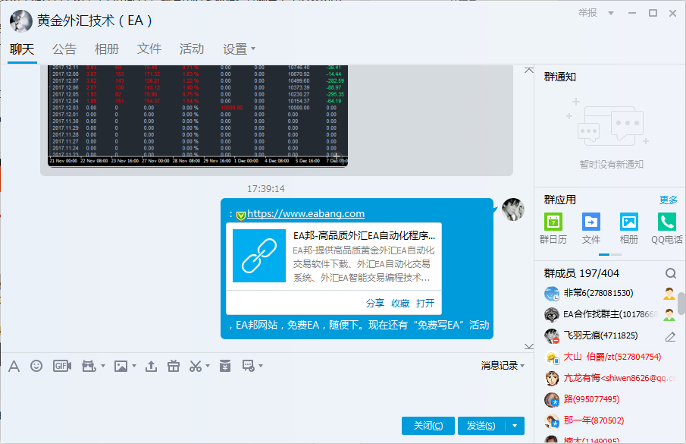Open the https://www.eabang.com link
This screenshot has width=686, height=444.
click(x=305, y=214)
